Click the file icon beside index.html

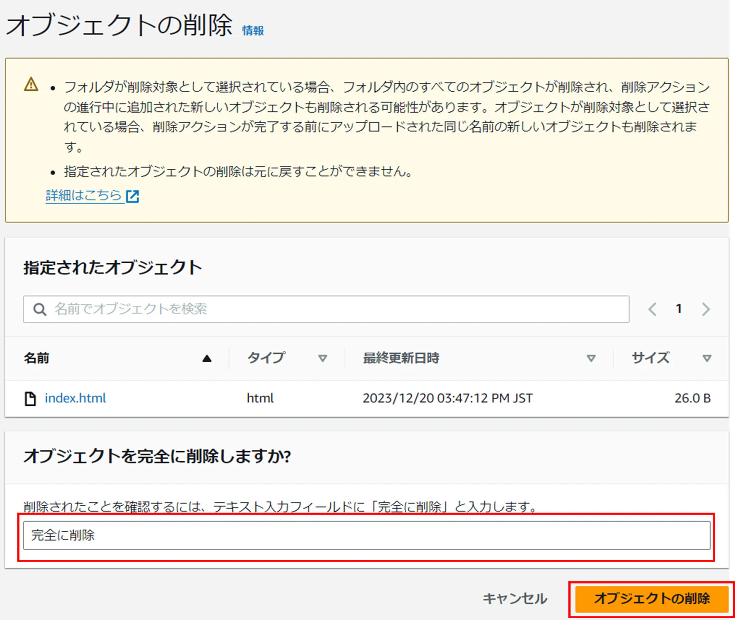tap(30, 398)
